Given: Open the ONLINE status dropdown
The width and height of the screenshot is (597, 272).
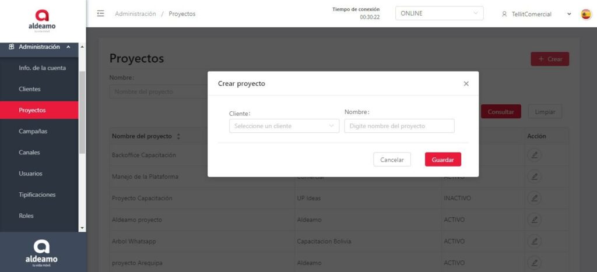Looking at the screenshot, I should pyautogui.click(x=439, y=13).
